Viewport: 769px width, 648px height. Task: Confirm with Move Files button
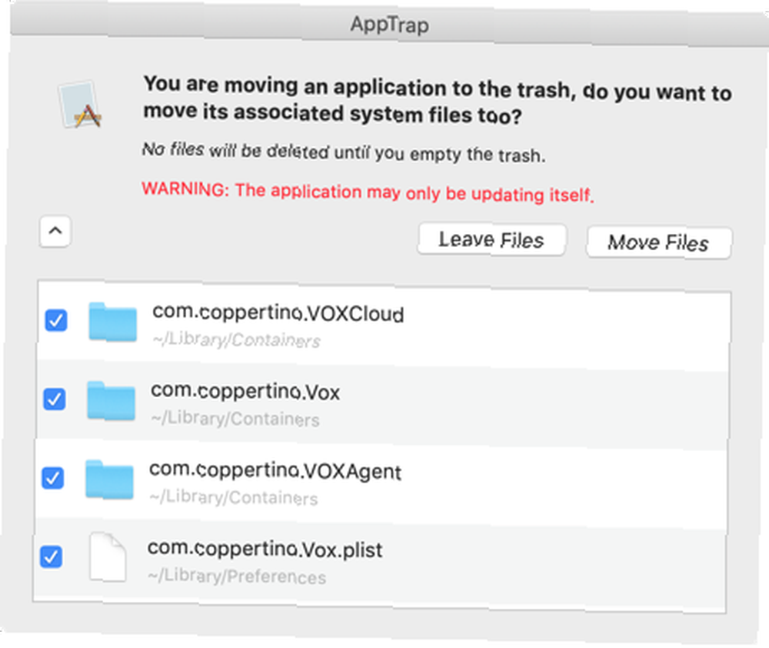click(659, 242)
